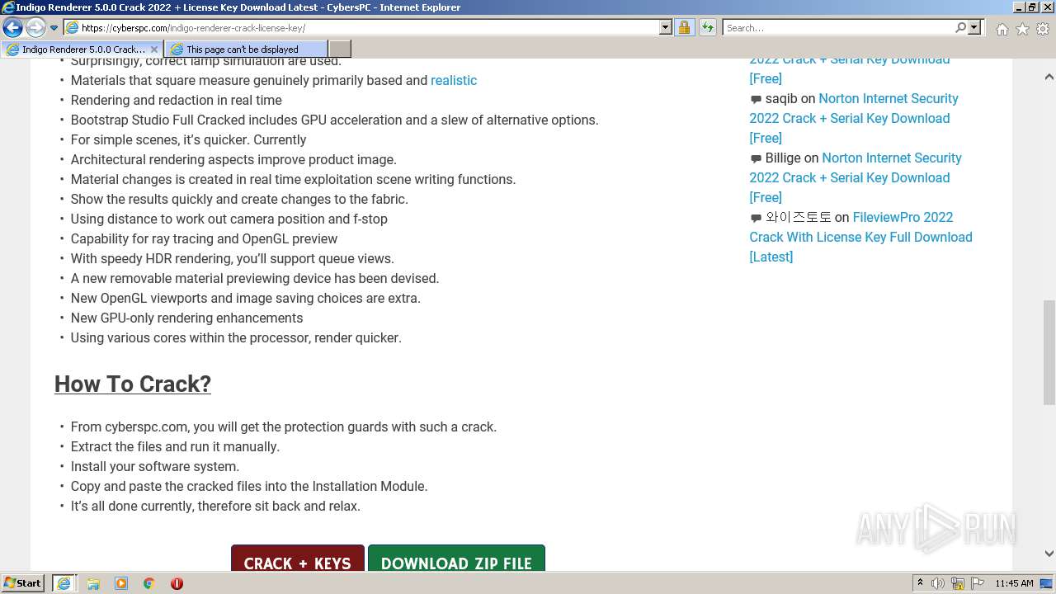Click the comment bubble icon beside saqib
This screenshot has width=1056, height=594.
pos(756,99)
